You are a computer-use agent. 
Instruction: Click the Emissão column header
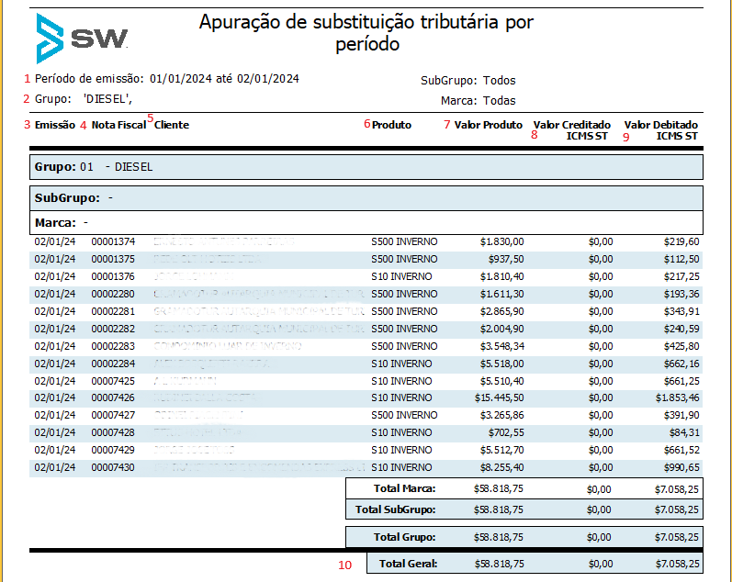(x=55, y=125)
